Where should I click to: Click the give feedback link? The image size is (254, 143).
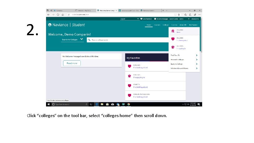click(x=146, y=19)
